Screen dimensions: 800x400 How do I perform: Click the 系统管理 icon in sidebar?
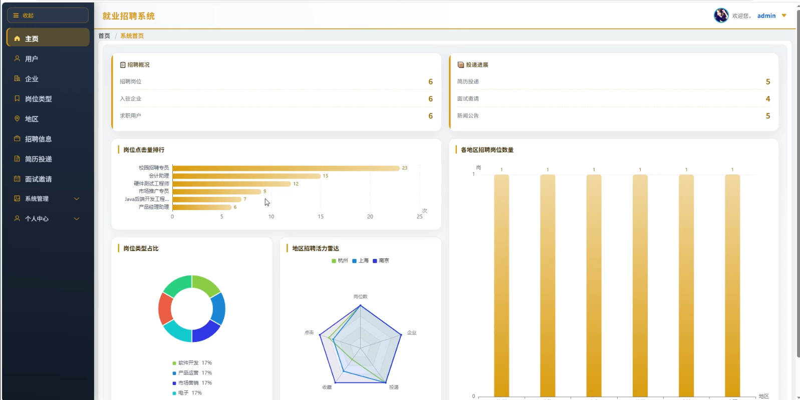pos(17,198)
